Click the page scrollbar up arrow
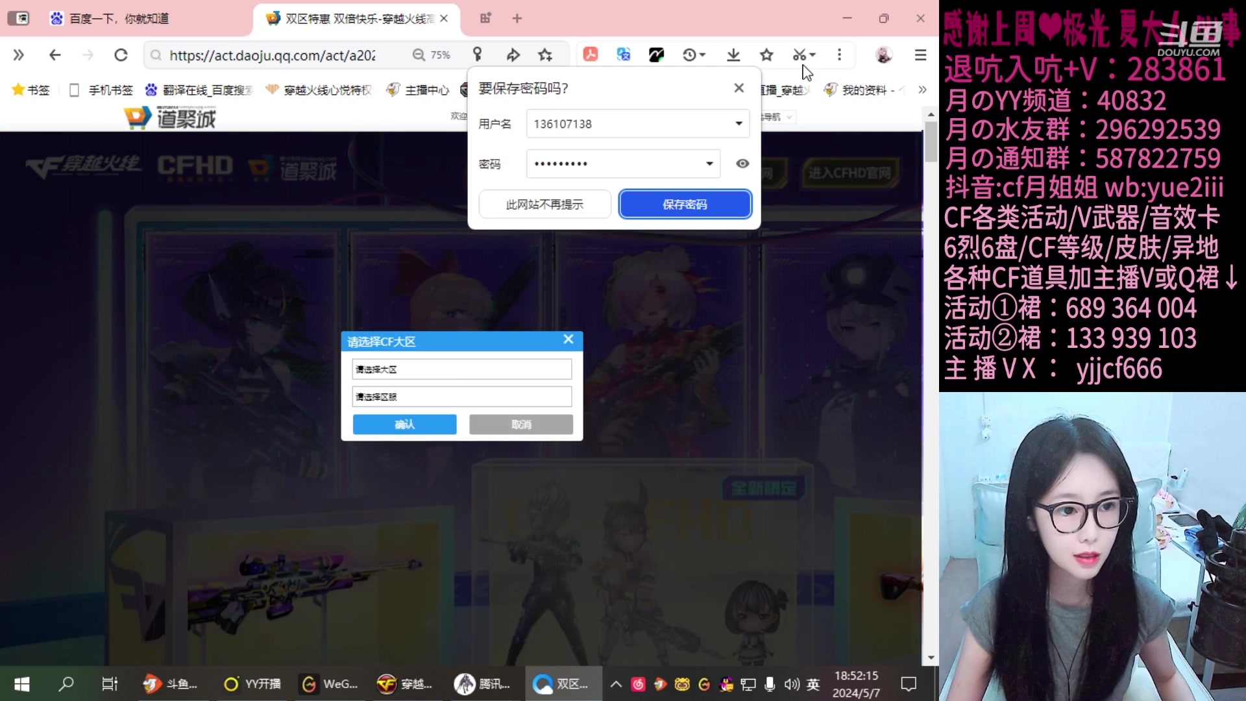1246x701 pixels. pos(931,114)
